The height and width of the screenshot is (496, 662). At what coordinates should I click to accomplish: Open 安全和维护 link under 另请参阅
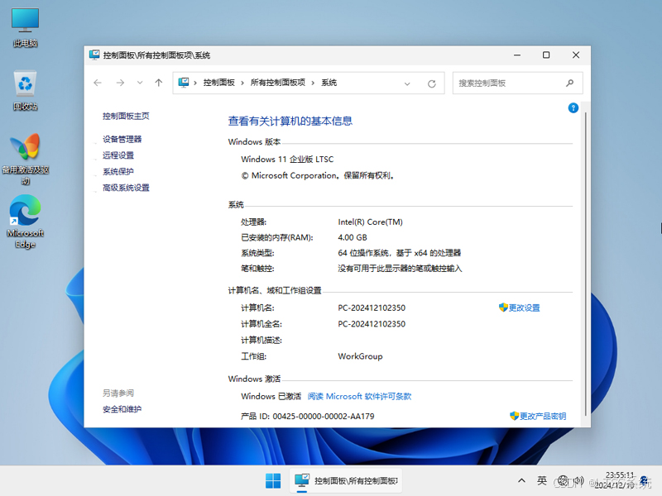[122, 409]
